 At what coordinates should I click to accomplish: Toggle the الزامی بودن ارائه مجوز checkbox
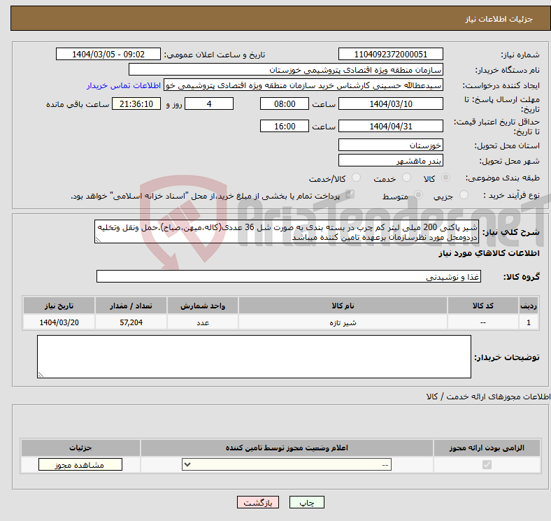point(487,465)
